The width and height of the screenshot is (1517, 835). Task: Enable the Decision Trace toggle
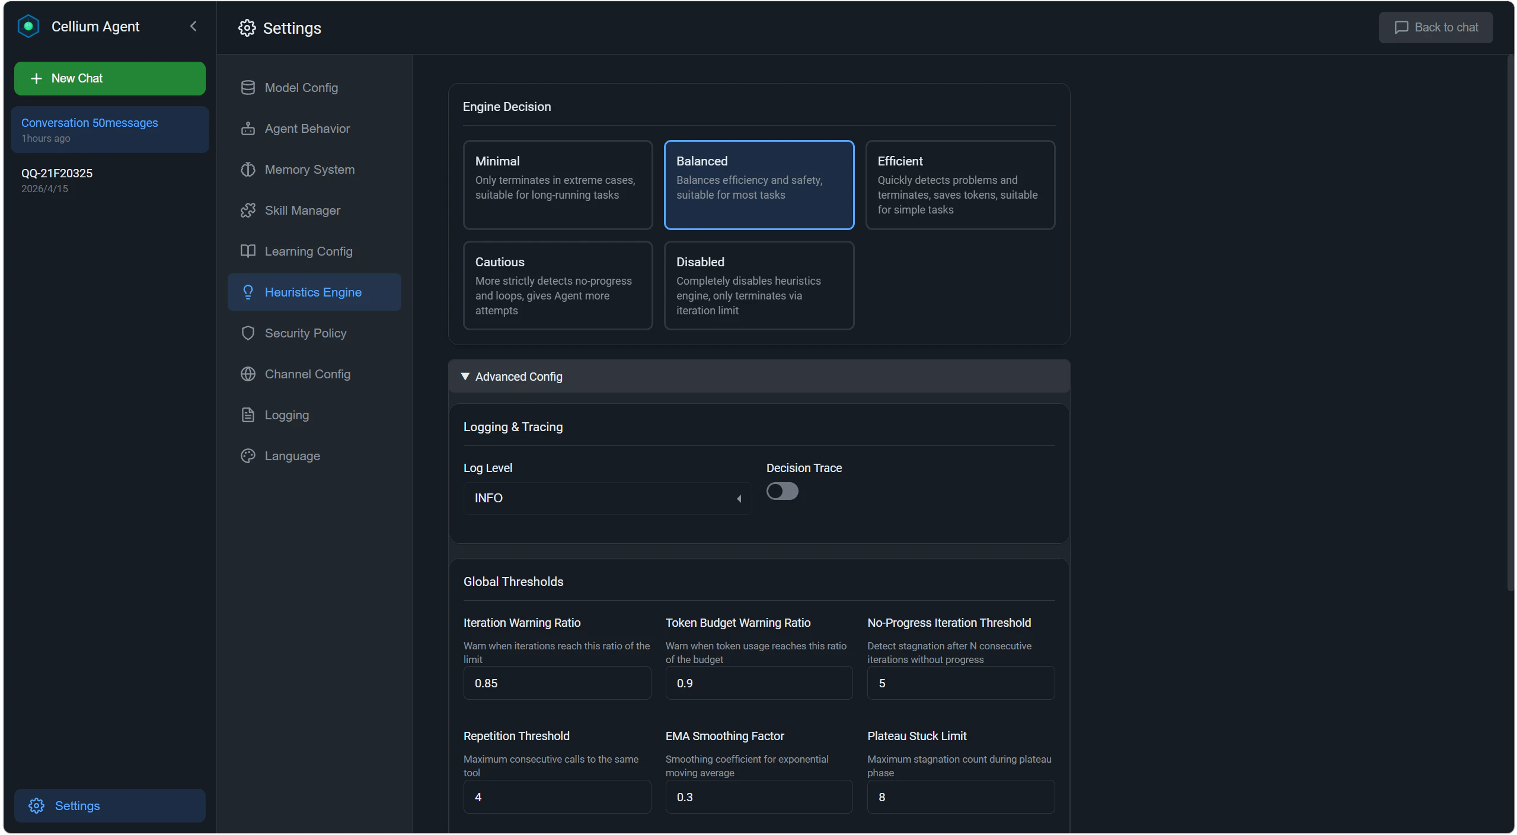point(782,492)
